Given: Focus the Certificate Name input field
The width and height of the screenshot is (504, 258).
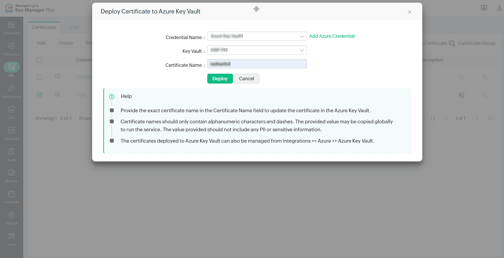Looking at the screenshot, I should pos(257,64).
